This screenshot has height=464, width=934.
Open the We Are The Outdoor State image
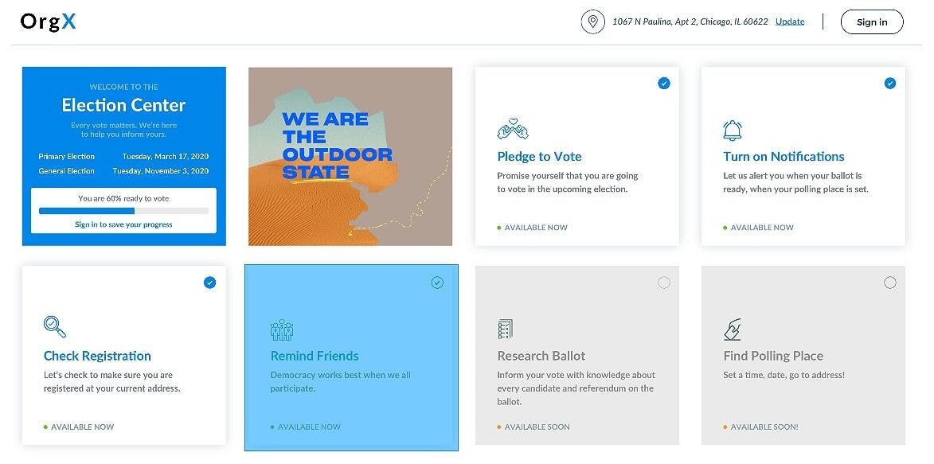350,156
